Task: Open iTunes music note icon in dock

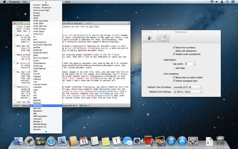Action: (171, 141)
